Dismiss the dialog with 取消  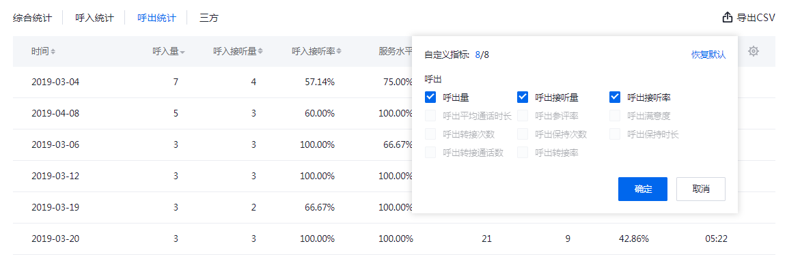(x=701, y=189)
